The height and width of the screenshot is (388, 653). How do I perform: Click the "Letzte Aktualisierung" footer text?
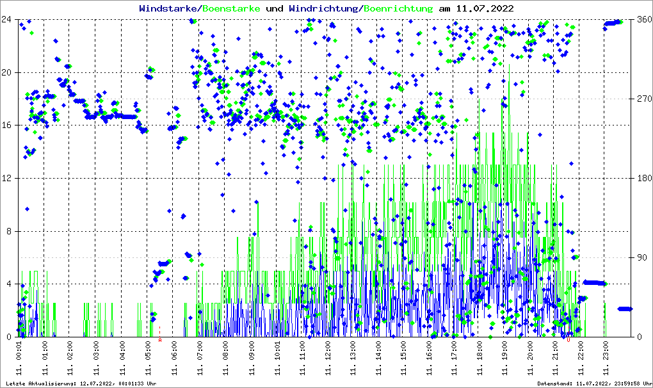point(81,383)
